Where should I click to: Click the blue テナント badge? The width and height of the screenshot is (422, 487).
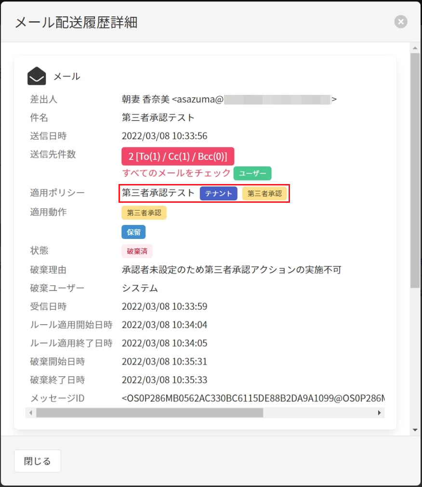pyautogui.click(x=218, y=193)
